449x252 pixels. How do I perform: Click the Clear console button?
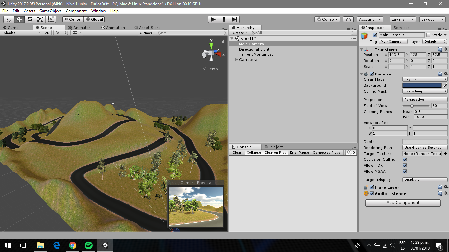[x=237, y=153]
